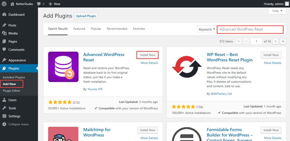Open the admin user avatar

(287, 4)
